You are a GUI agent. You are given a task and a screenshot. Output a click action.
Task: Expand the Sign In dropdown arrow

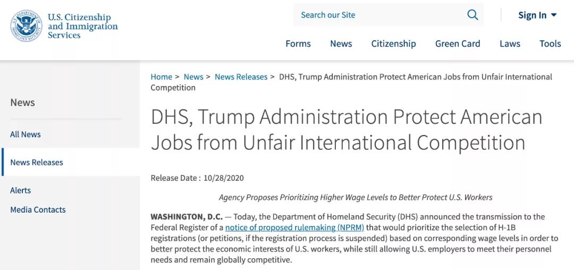coord(553,15)
